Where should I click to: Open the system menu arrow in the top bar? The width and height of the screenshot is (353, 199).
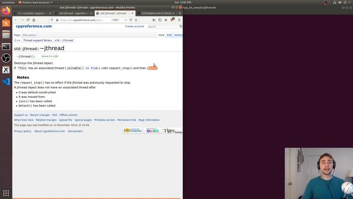349,2
